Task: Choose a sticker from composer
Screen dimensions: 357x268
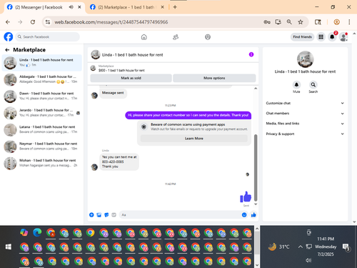Action: click(x=106, y=215)
